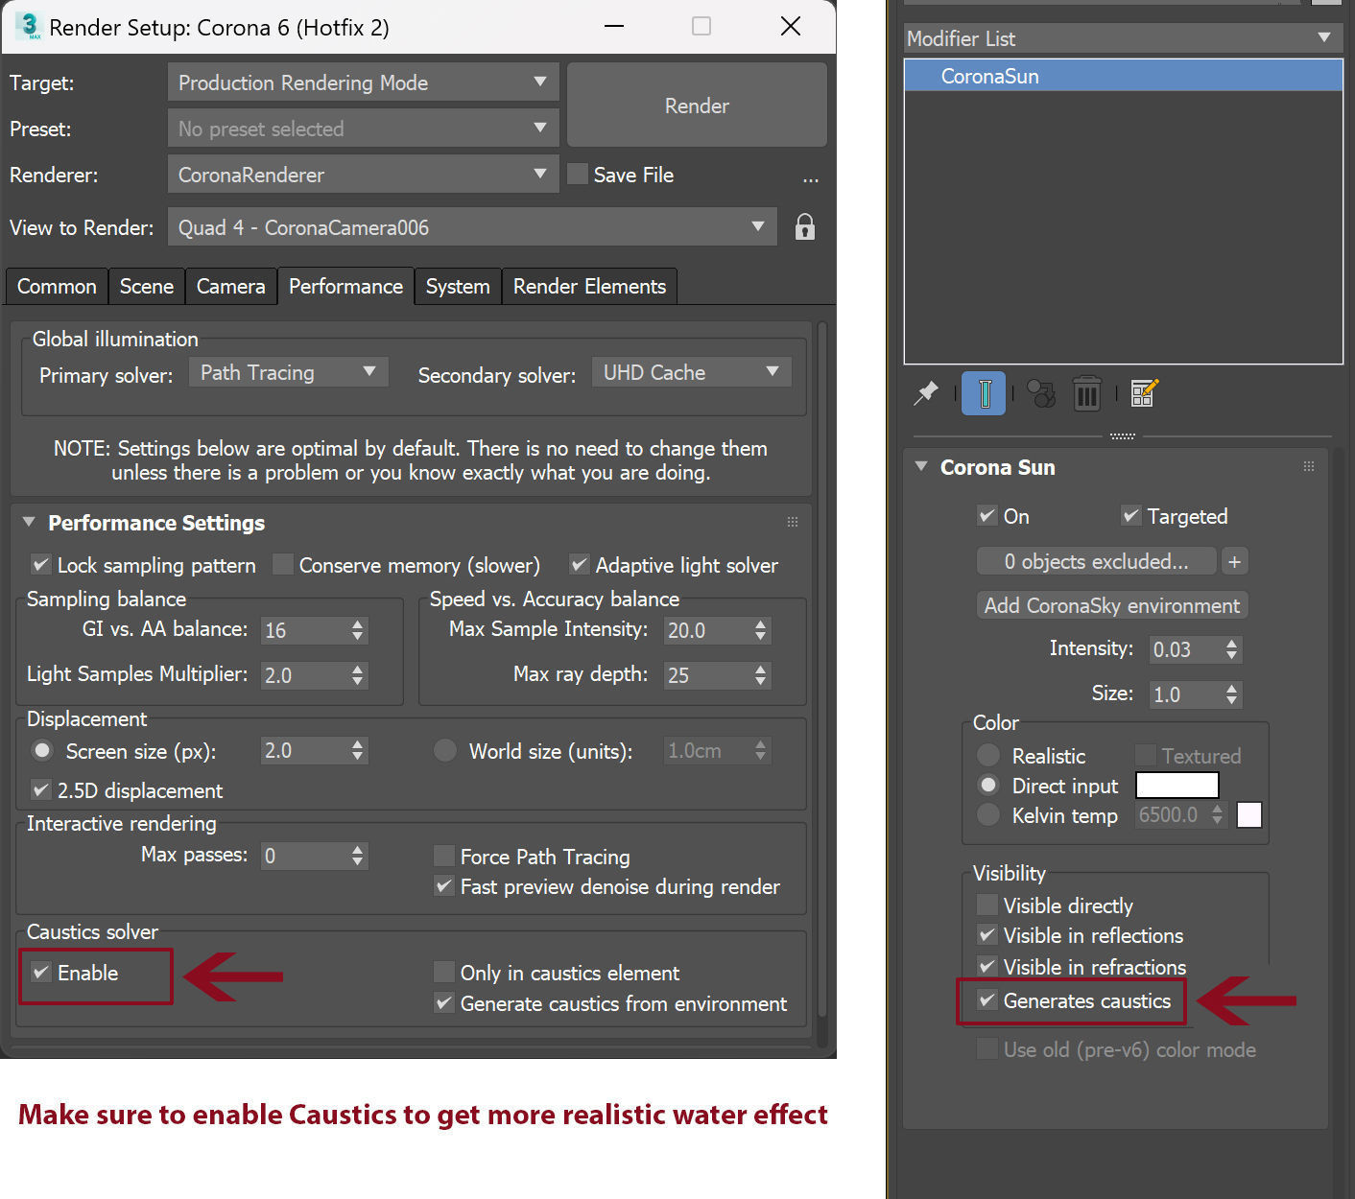This screenshot has width=1355, height=1199.
Task: Enable Visible directly checkbox
Action: (x=987, y=905)
